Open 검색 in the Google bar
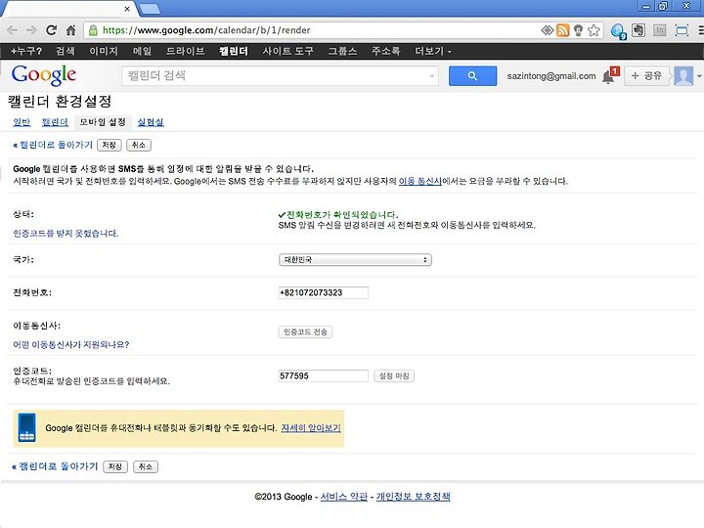The height and width of the screenshot is (528, 704). tap(66, 51)
